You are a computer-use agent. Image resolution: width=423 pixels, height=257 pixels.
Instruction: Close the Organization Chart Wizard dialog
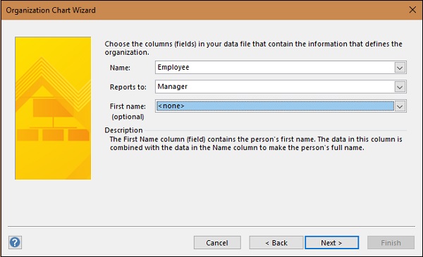(412, 10)
